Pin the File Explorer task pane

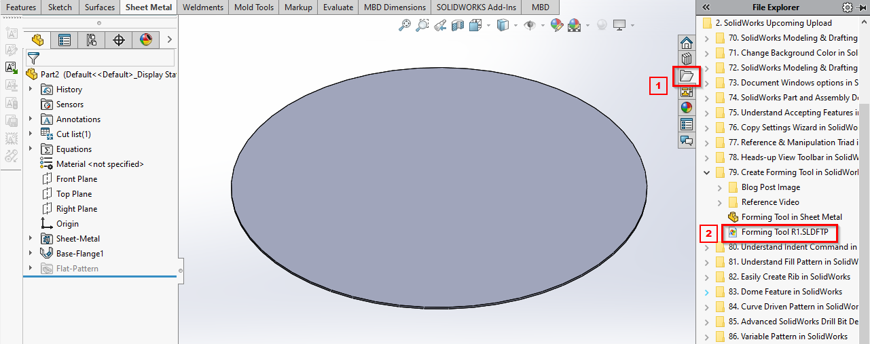click(x=862, y=7)
